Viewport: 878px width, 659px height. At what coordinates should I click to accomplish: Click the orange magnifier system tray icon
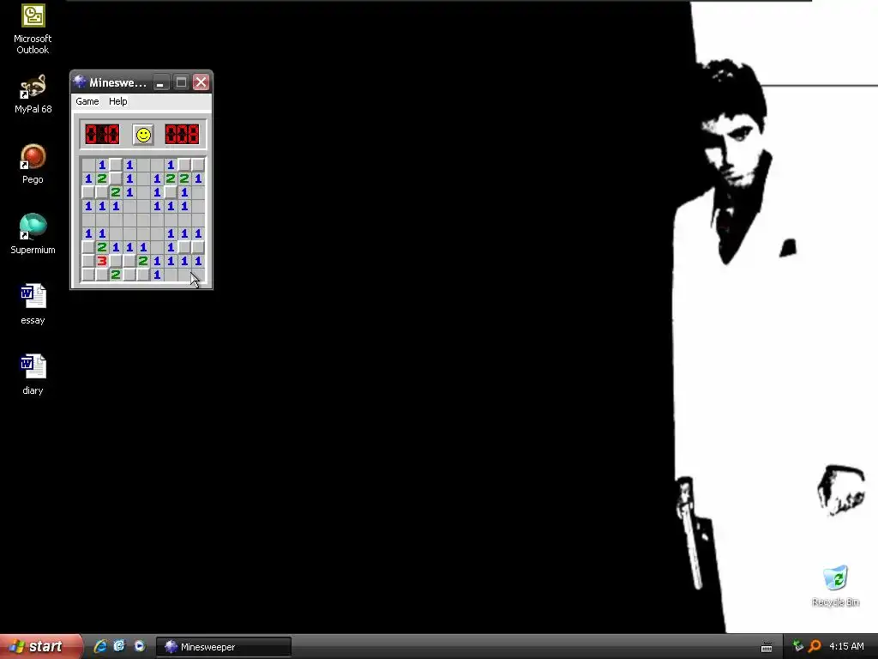pos(815,646)
